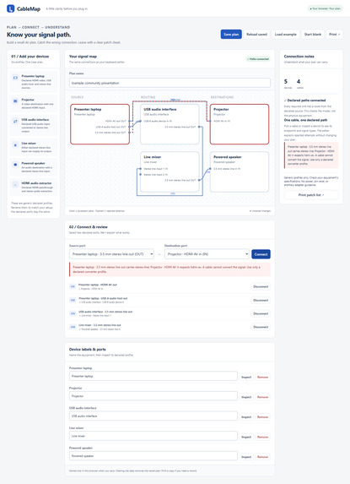Add the Line mixer device icon

coord(15,144)
